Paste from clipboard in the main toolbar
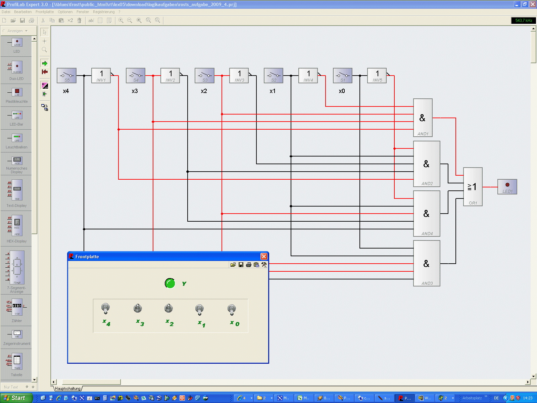Viewport: 537px width, 403px height. click(61, 20)
